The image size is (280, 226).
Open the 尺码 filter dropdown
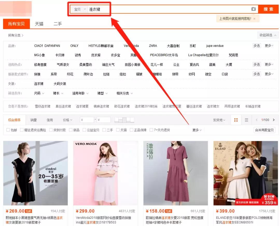(39, 93)
